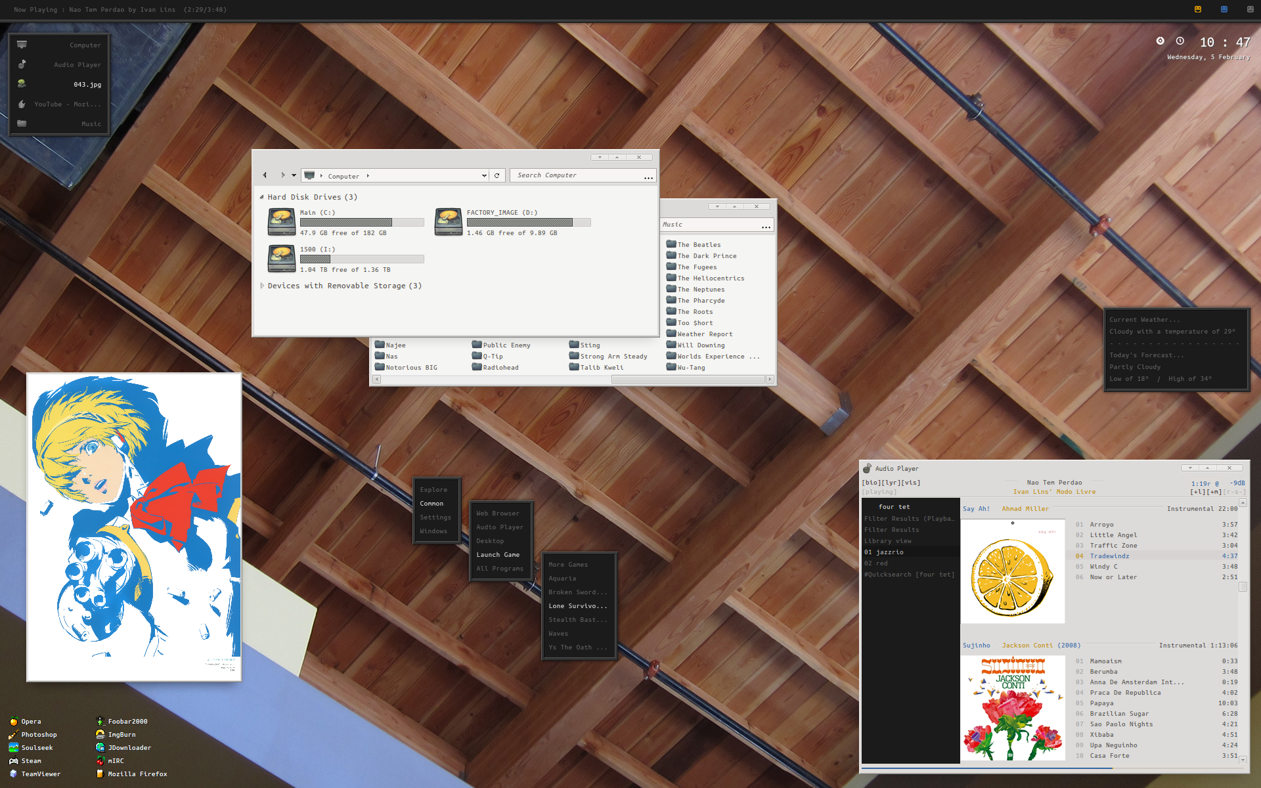Image resolution: width=1261 pixels, height=788 pixels.
Task: Open the Settings menu item
Action: (437, 517)
